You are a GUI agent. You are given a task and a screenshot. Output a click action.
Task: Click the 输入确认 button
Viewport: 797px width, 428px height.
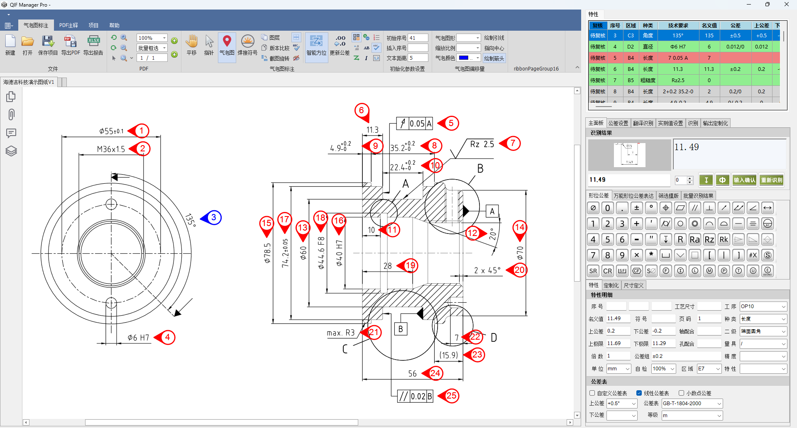[x=744, y=180]
